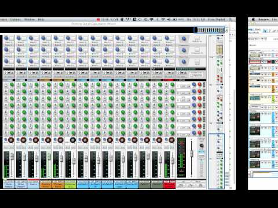Screen dimensions: 278x208
Task: Open the Help menu in Reason
Action: 41,20
